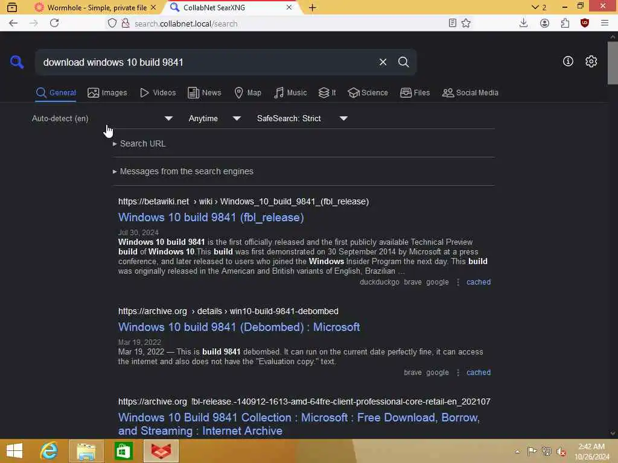Close the Wormhole tab
Image resolution: width=618 pixels, height=463 pixels.
pyautogui.click(x=153, y=7)
